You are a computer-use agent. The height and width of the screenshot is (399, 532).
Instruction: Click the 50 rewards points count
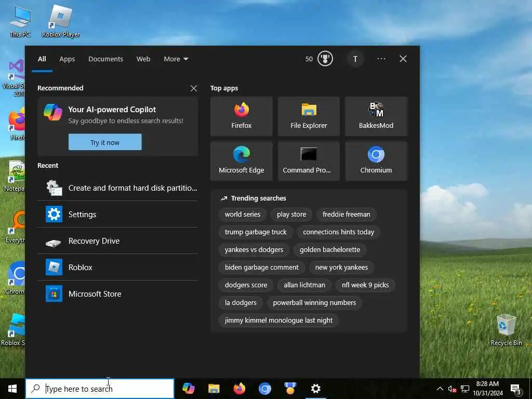pyautogui.click(x=309, y=59)
